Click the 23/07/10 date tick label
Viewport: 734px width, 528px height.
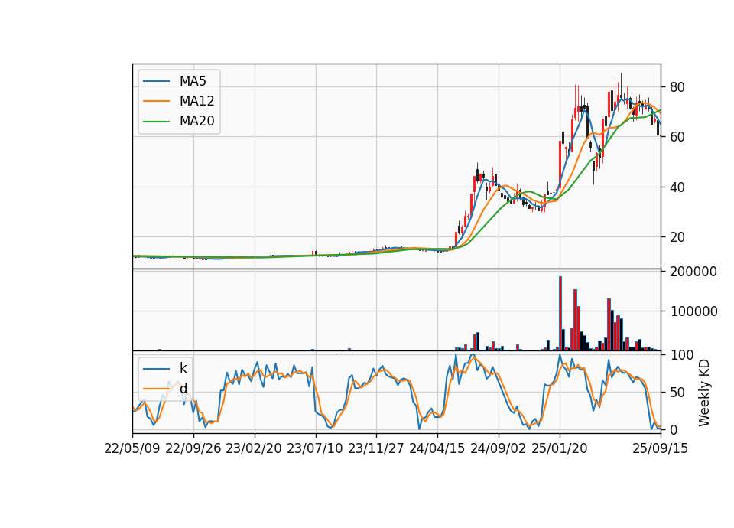[314, 448]
